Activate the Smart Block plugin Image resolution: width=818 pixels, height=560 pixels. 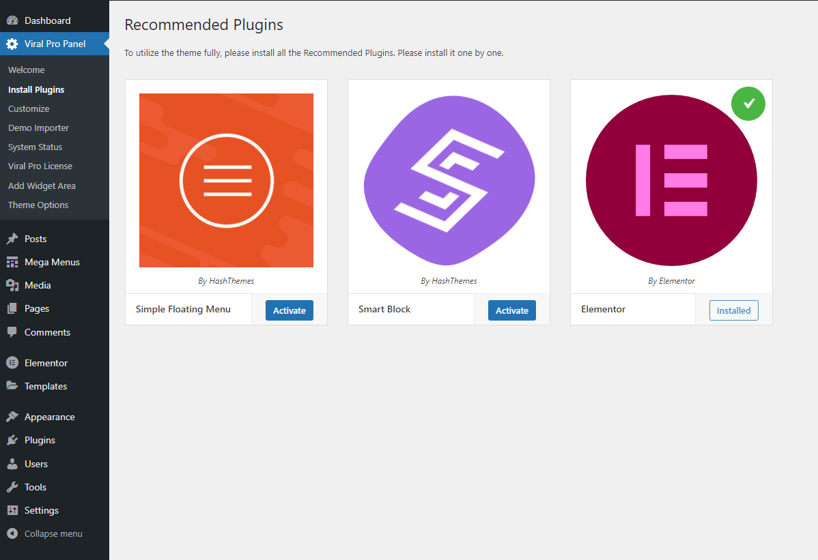[x=512, y=310]
